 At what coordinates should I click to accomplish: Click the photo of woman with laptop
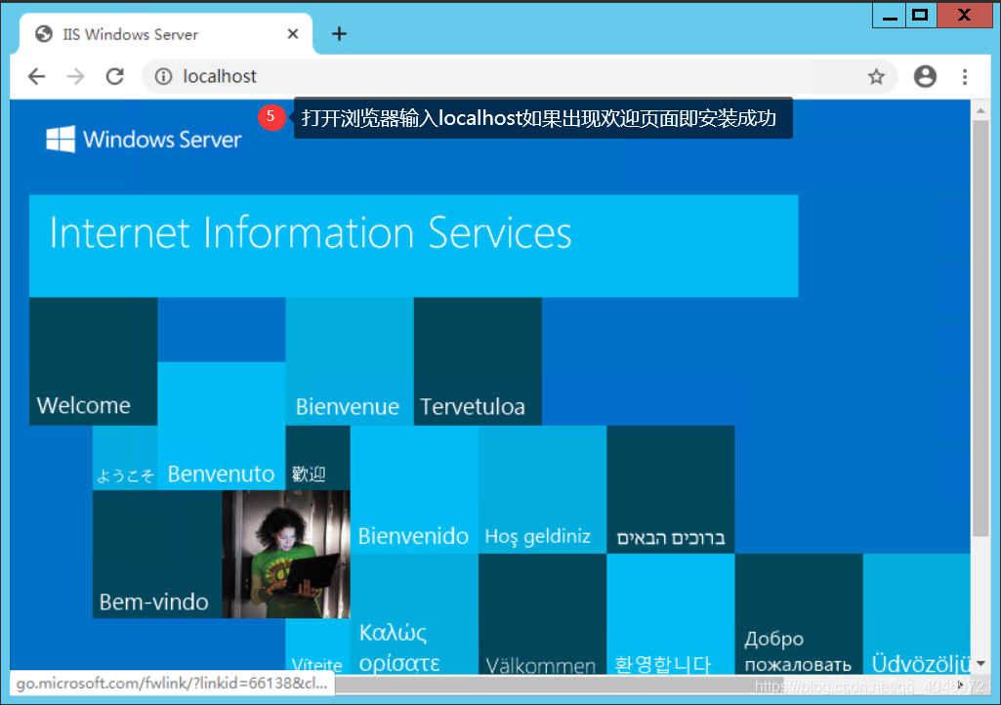click(286, 555)
